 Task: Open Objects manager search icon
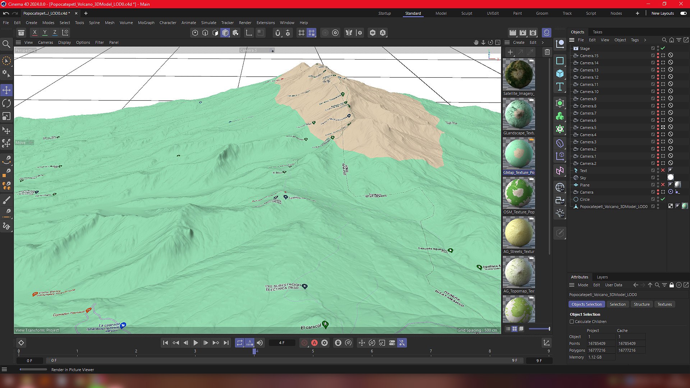664,40
